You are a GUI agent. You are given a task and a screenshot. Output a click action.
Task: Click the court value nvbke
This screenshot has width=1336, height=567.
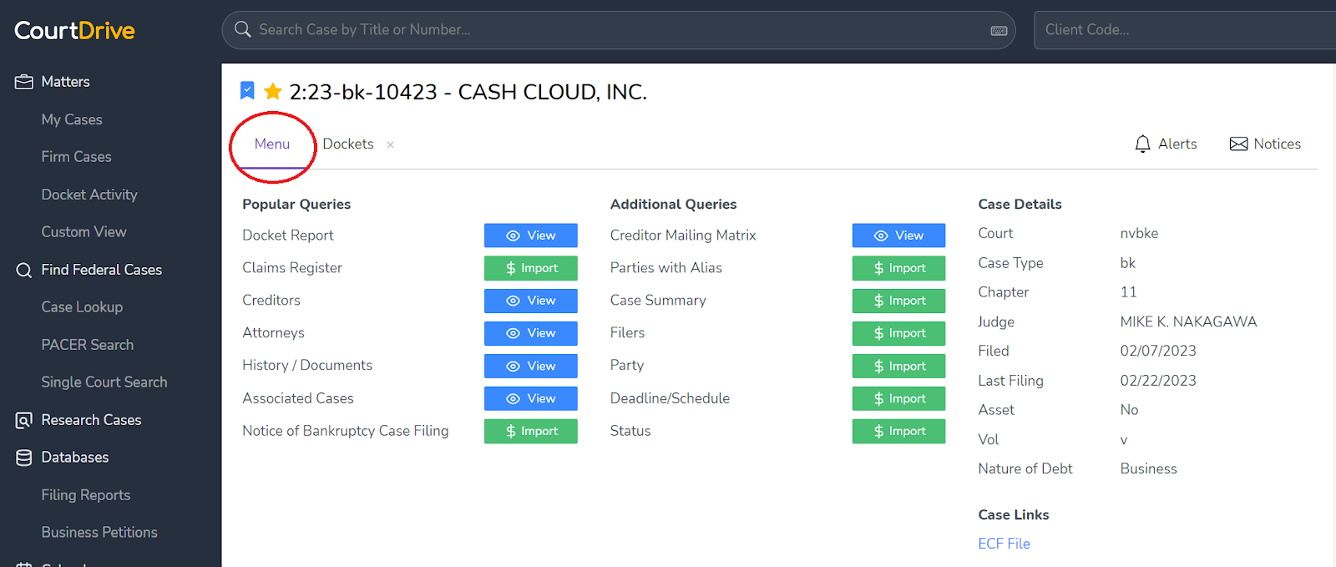pos(1139,233)
